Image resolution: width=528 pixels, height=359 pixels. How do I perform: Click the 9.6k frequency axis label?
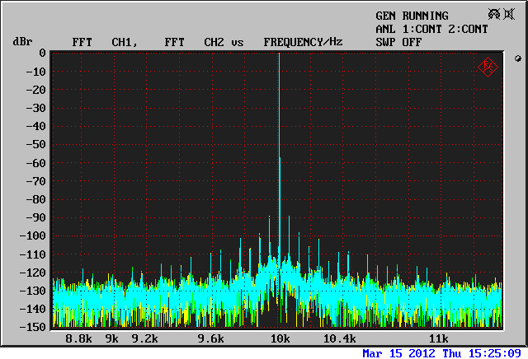pyautogui.click(x=210, y=339)
